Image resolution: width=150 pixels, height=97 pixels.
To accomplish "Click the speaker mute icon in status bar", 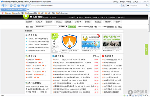I will click(138, 95).
